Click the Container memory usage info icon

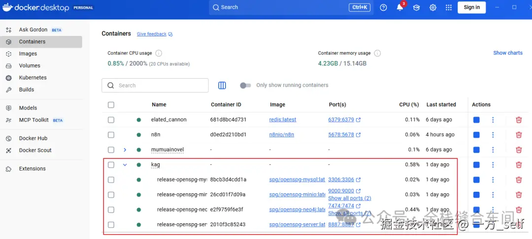pyautogui.click(x=377, y=53)
